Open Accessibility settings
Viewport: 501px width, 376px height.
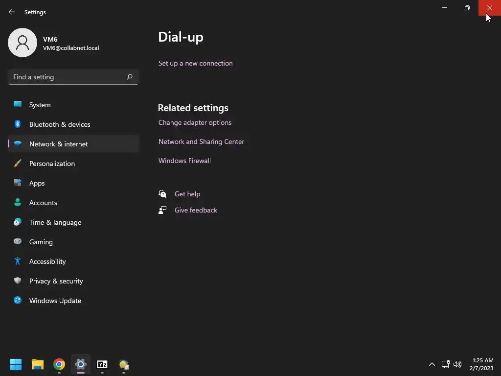pos(73,261)
